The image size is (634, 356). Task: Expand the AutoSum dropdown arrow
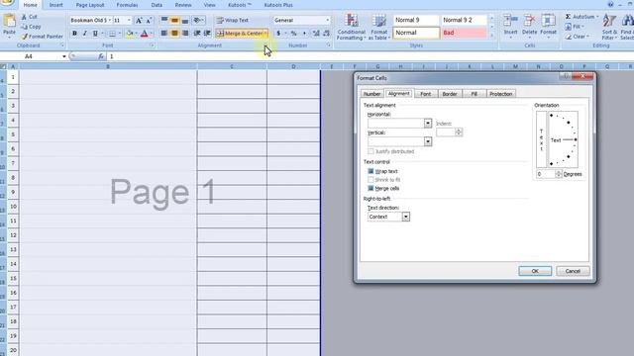click(597, 17)
